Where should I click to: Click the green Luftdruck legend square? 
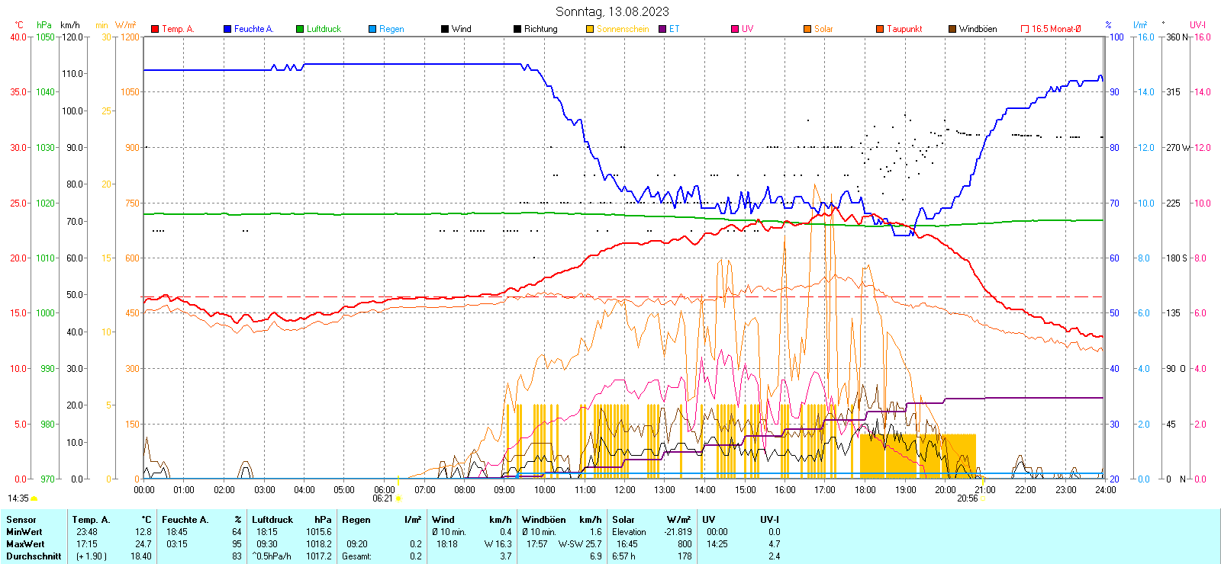coord(300,29)
